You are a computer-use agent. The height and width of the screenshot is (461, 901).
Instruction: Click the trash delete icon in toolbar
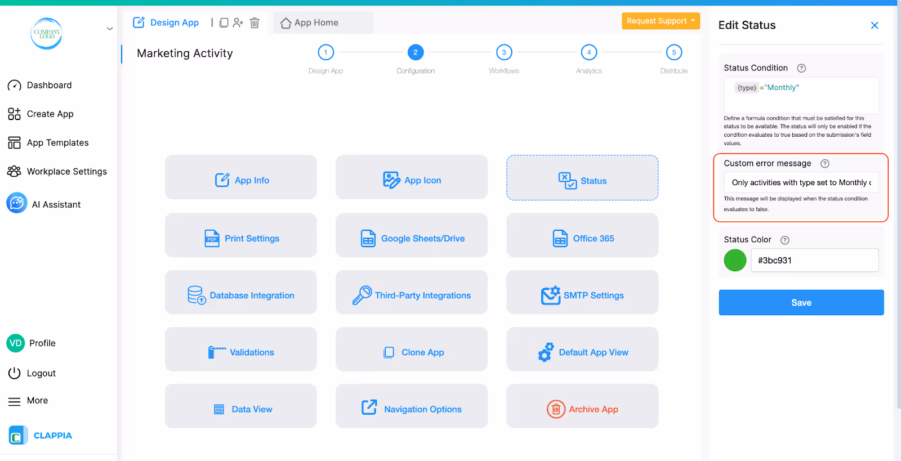coord(255,23)
